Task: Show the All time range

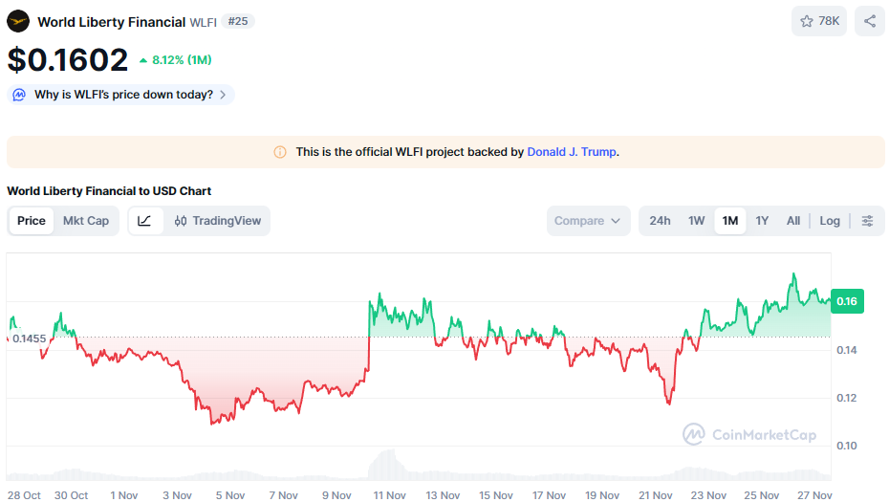Action: [793, 221]
